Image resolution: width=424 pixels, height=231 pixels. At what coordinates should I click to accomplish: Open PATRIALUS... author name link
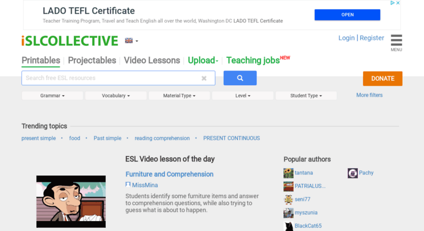(310, 186)
